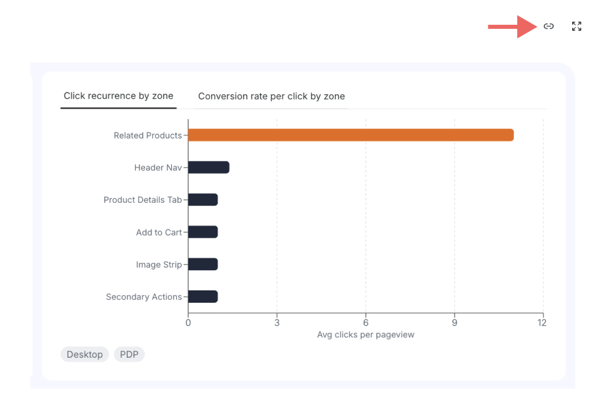Click the 0 tick on the x-axis
This screenshot has width=599, height=416.
[x=188, y=323]
